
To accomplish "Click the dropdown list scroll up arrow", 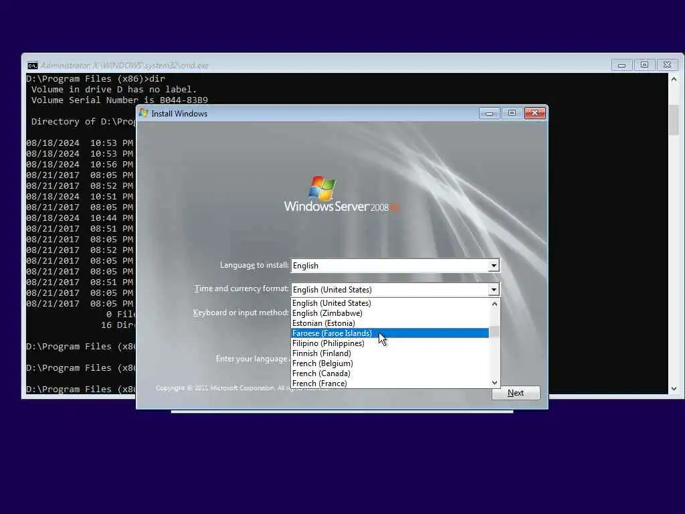I will tap(494, 304).
